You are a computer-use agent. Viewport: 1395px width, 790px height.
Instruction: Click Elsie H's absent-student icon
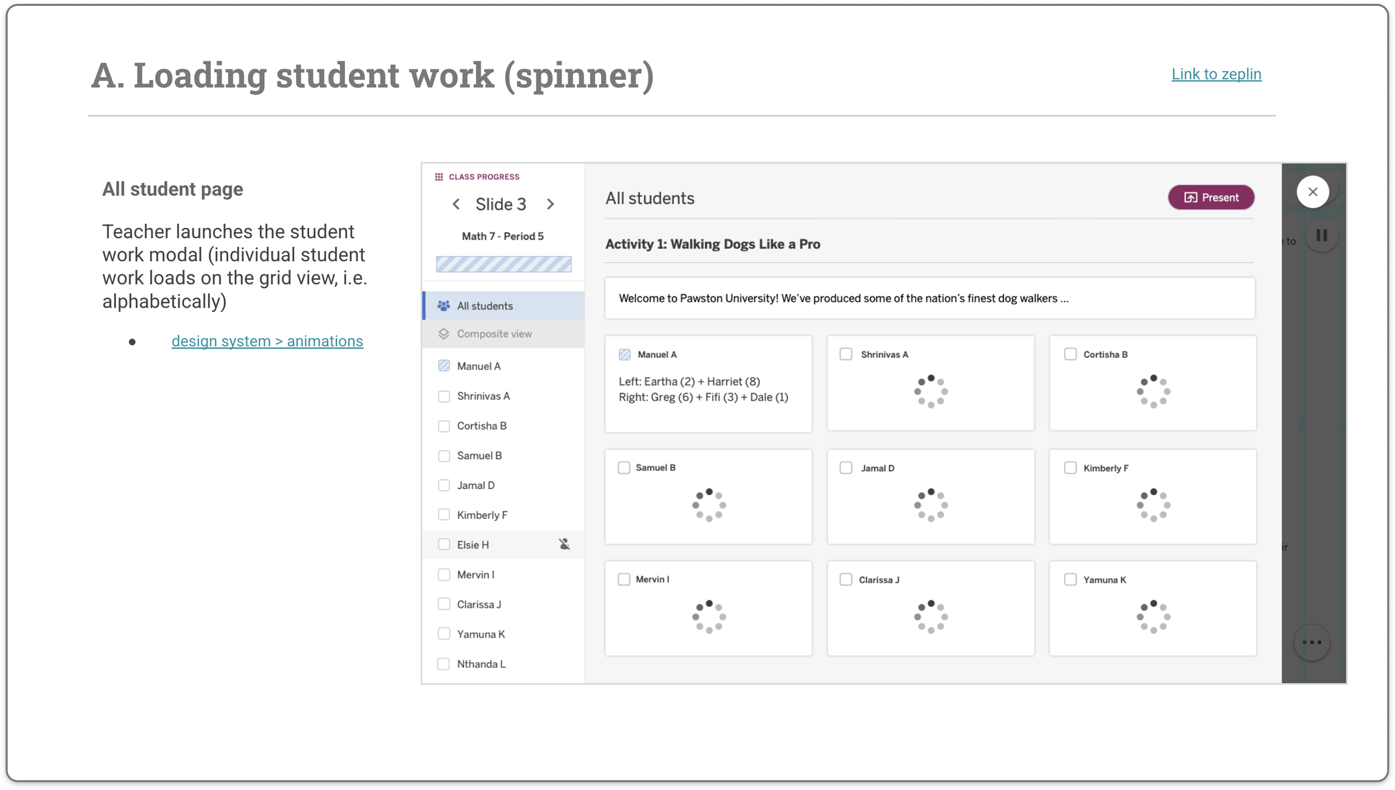[565, 544]
